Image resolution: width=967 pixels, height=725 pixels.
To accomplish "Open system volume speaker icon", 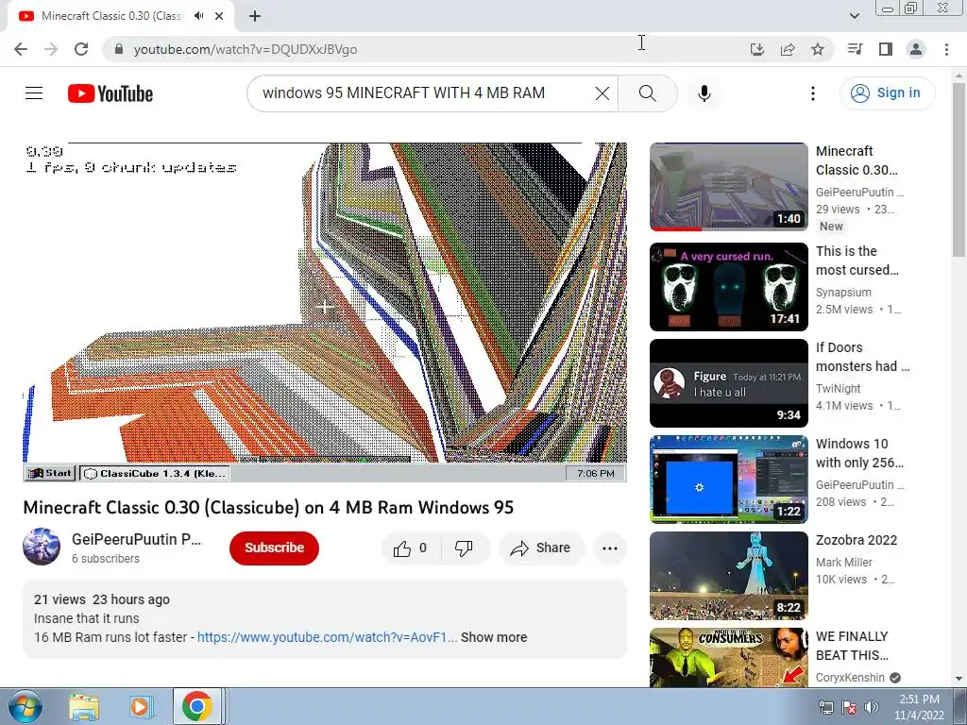I will [x=872, y=707].
